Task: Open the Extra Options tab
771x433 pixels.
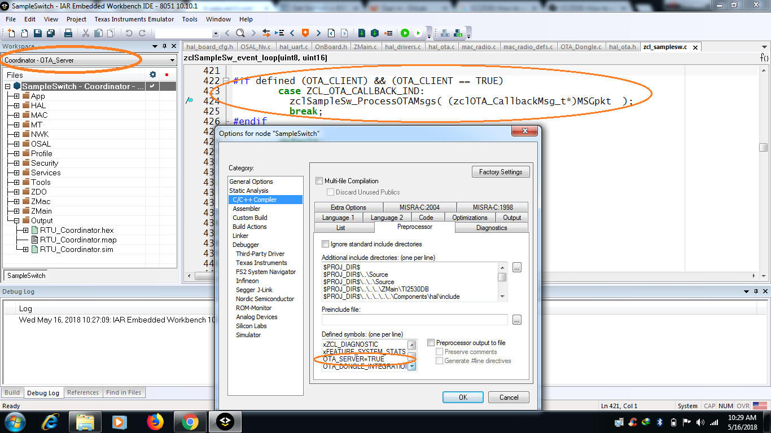Action: (348, 207)
